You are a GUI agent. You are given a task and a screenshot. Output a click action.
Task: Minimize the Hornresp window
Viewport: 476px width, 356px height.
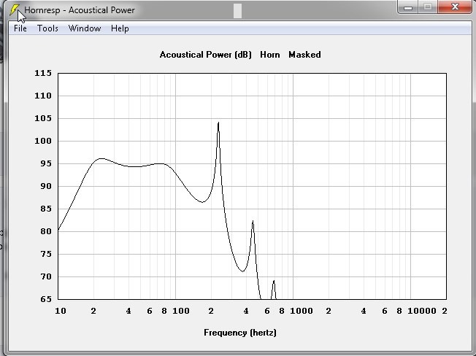(x=408, y=7)
